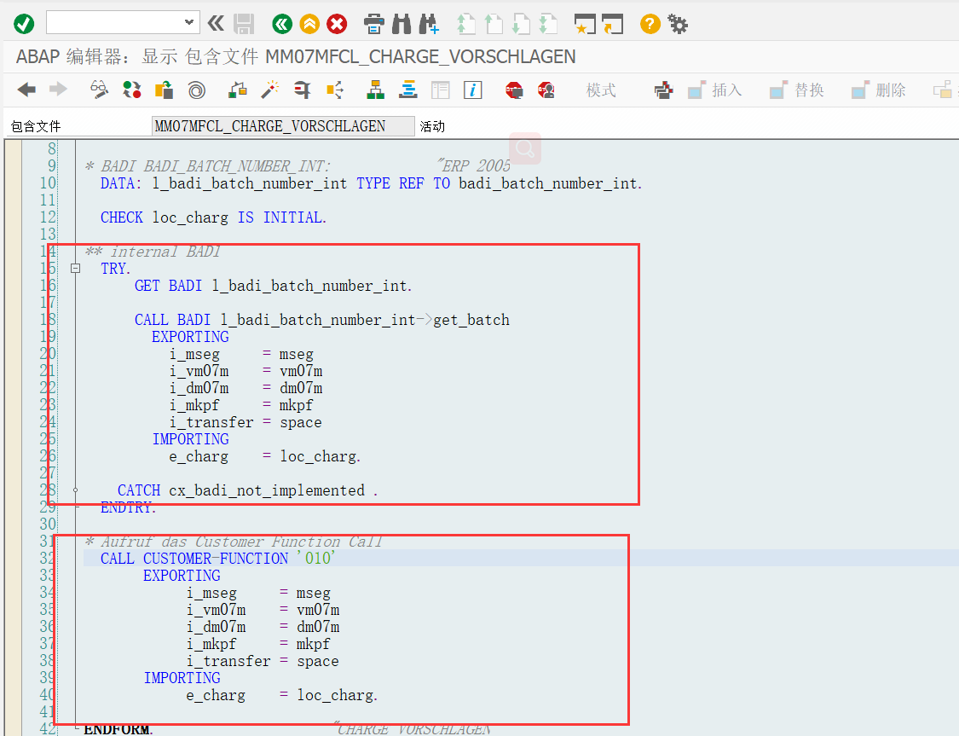Click the green Back double-arrow icon

coord(282,25)
